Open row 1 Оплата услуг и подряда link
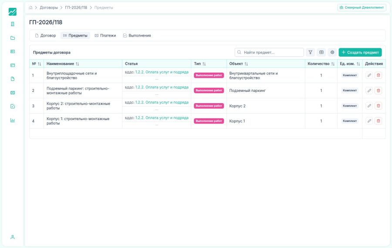This screenshot has width=392, height=248. [x=162, y=72]
